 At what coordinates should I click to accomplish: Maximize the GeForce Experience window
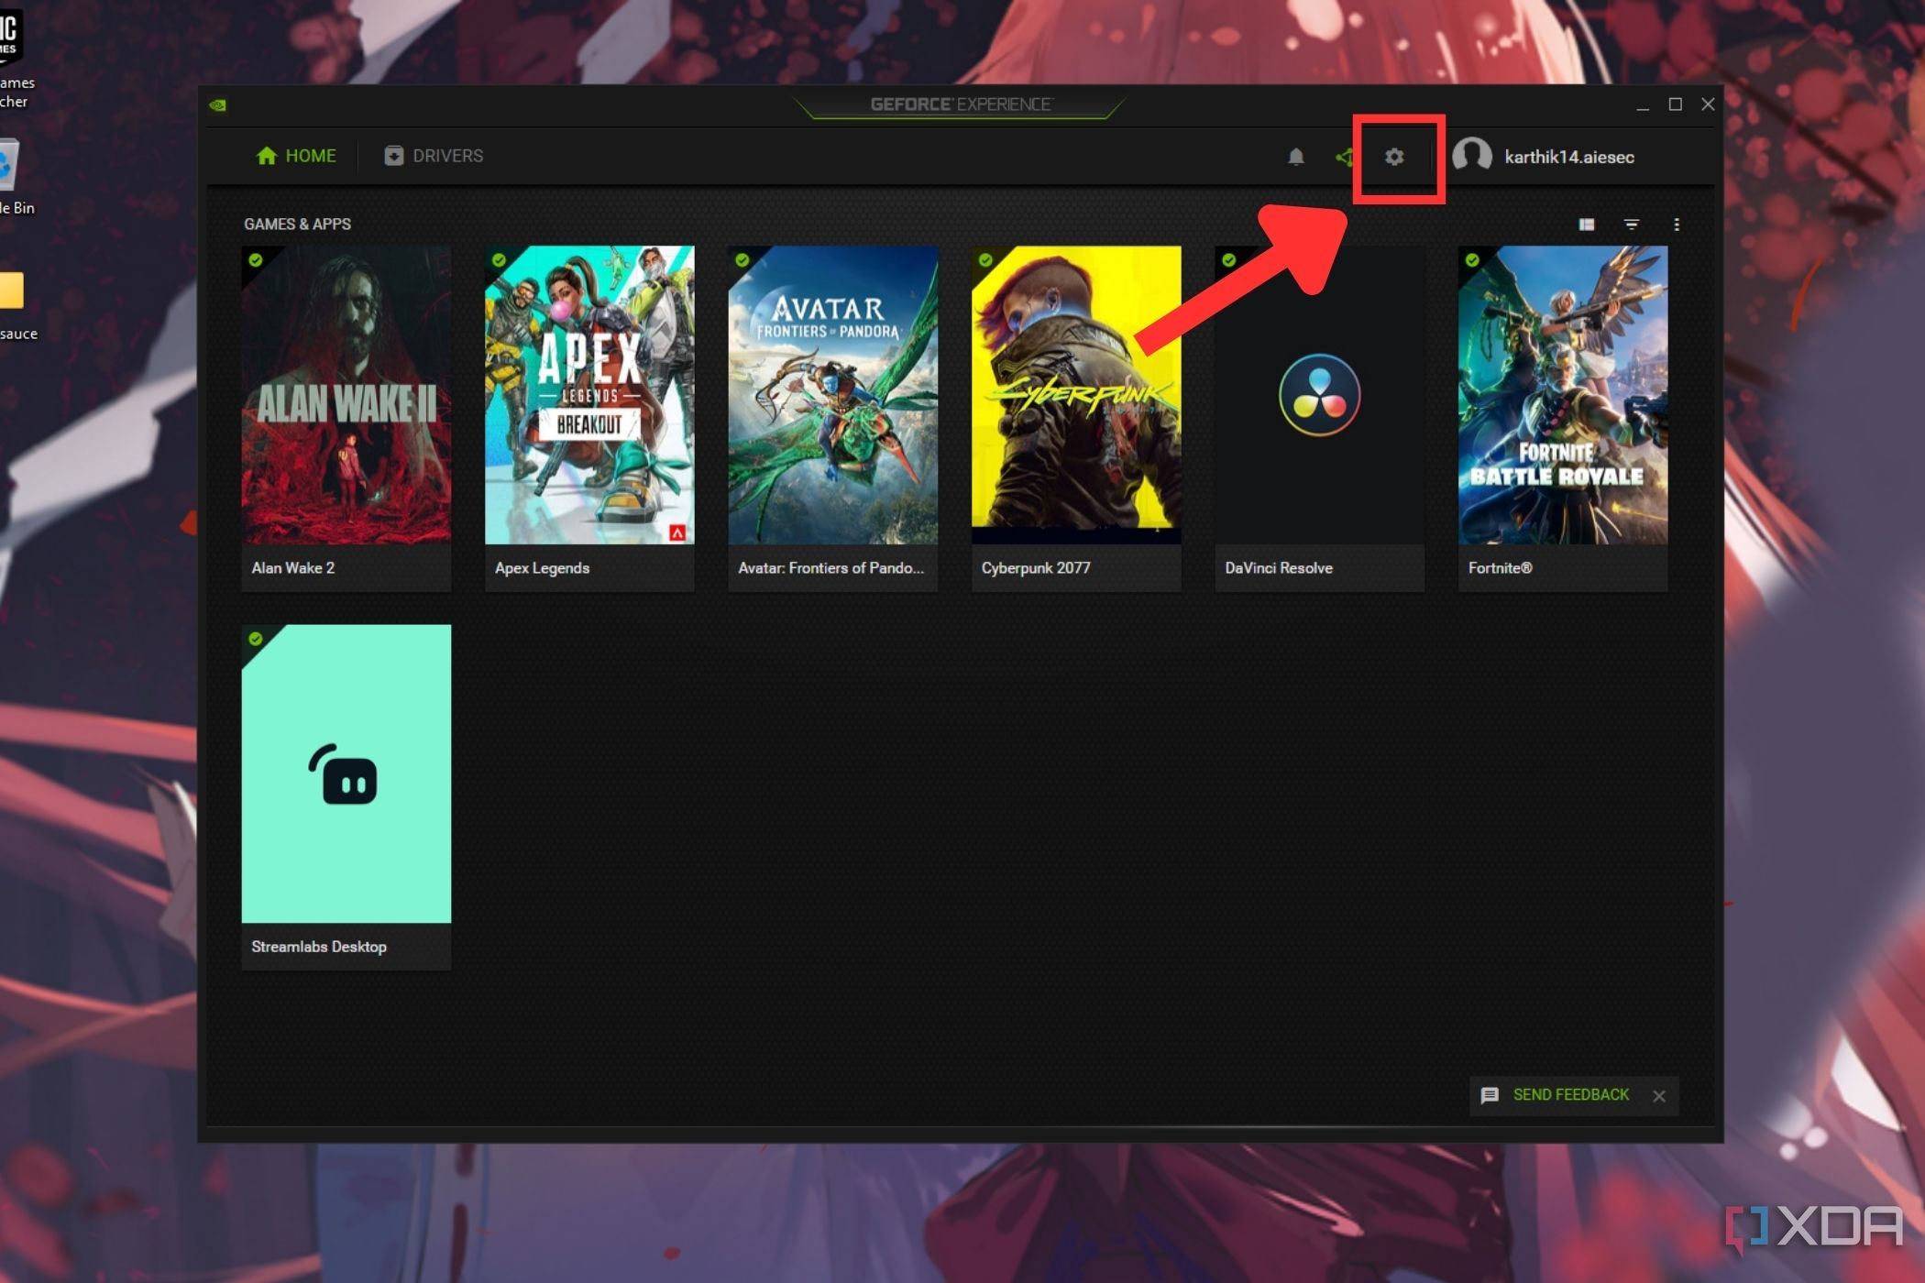pyautogui.click(x=1676, y=104)
